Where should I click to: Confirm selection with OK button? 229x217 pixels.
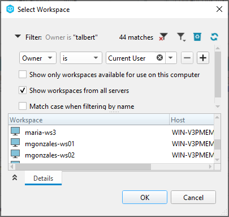145,197
